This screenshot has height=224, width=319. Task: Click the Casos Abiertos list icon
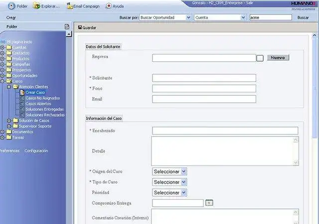point(22,104)
